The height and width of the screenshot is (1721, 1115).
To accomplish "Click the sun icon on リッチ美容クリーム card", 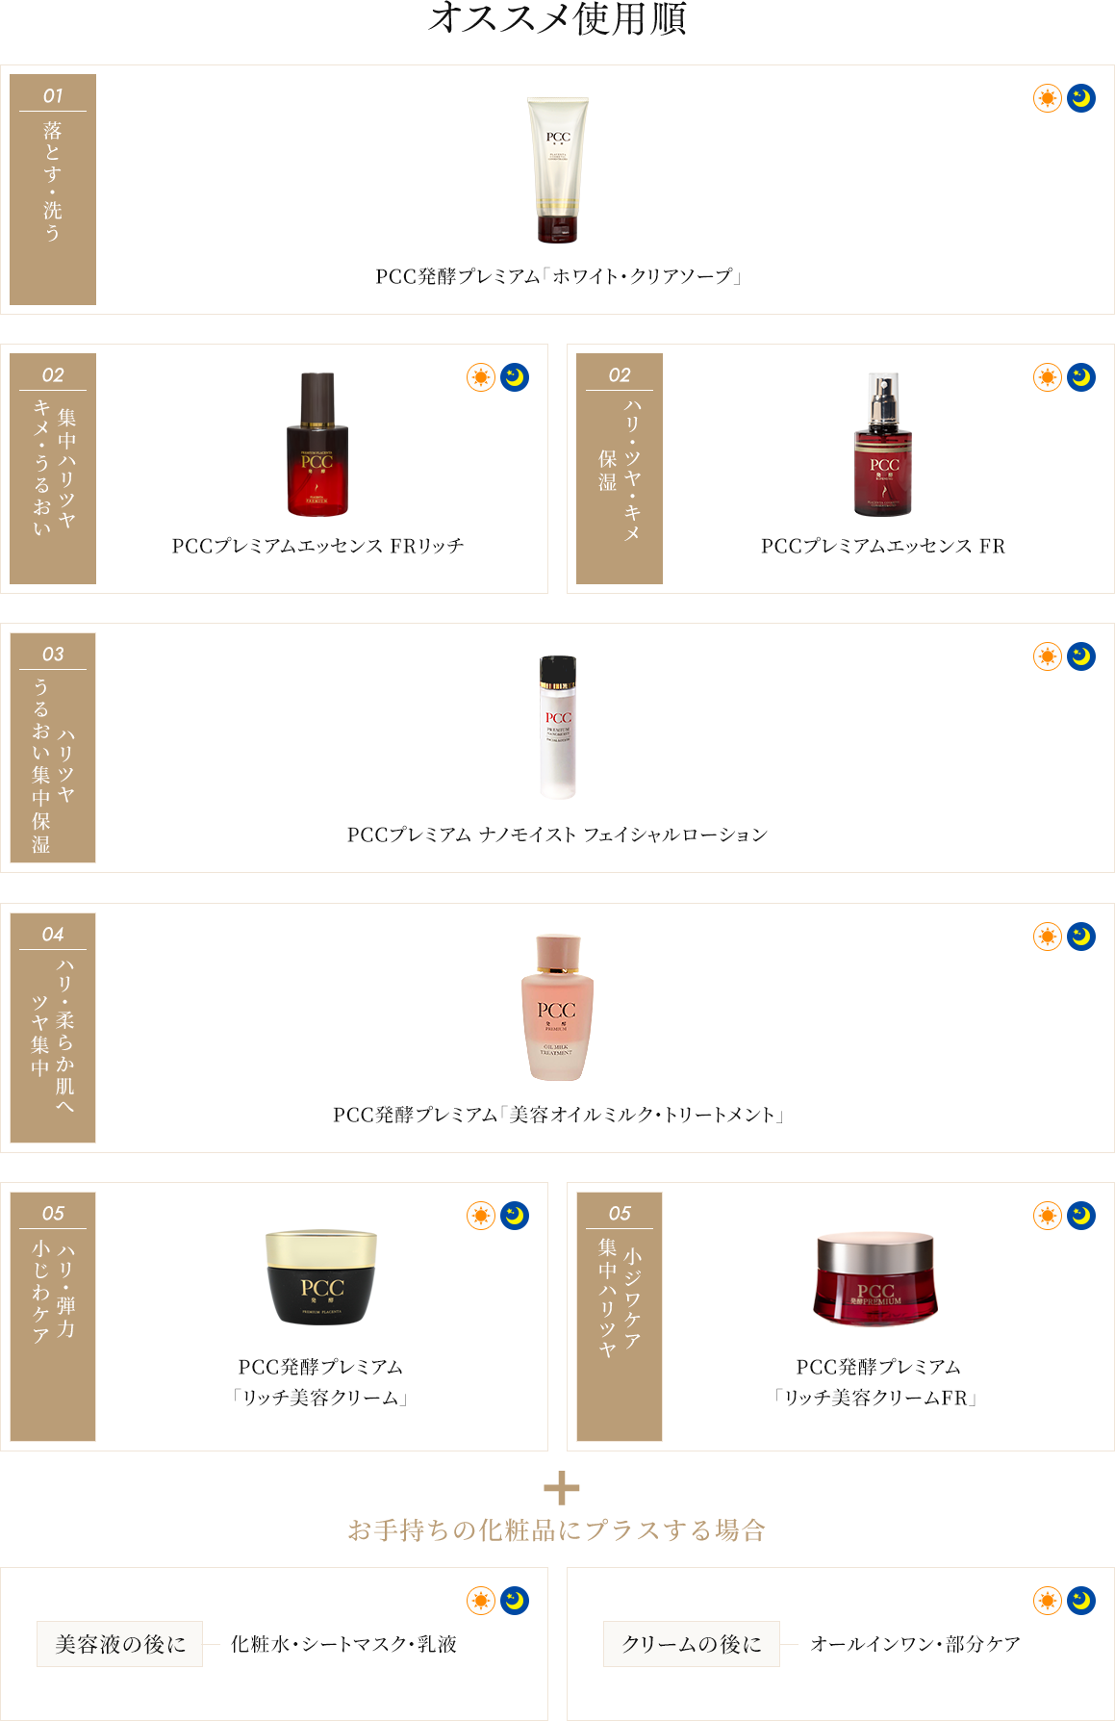I will coord(481,1216).
